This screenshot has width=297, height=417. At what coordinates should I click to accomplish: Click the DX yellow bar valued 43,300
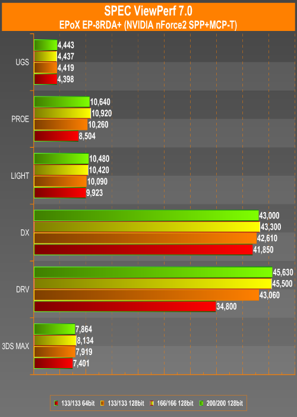tap(147, 227)
